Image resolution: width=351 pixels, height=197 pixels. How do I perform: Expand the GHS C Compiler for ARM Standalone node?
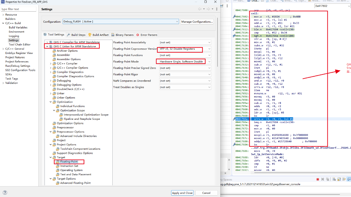[47, 42]
